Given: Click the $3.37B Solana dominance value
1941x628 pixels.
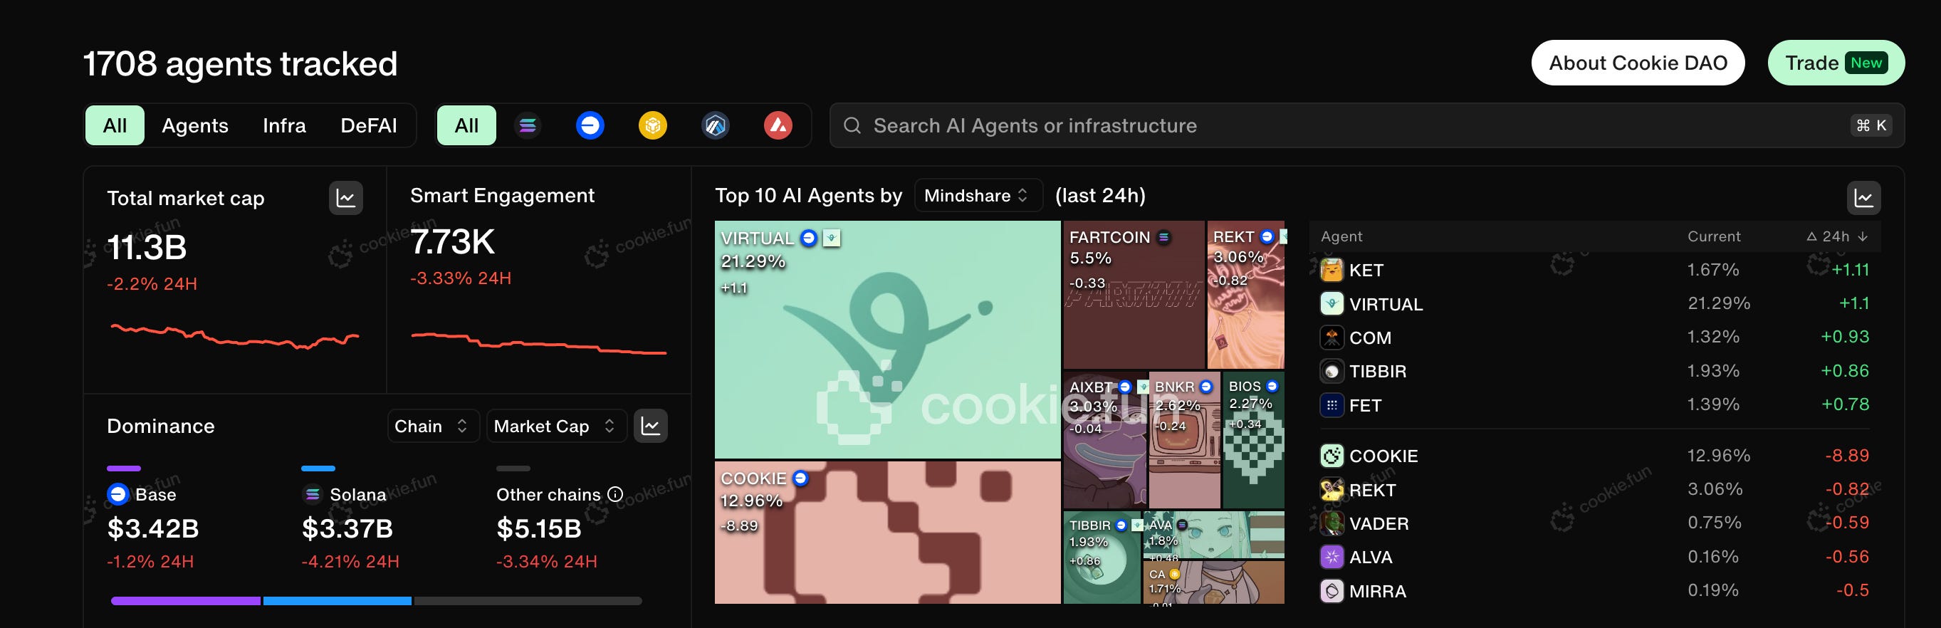Looking at the screenshot, I should [347, 528].
